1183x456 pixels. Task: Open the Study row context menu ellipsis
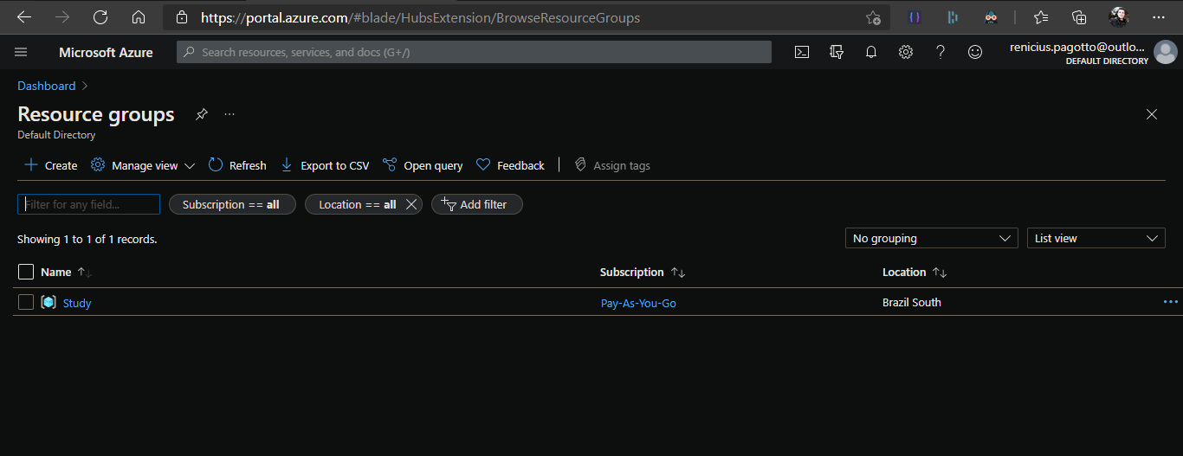(x=1171, y=302)
